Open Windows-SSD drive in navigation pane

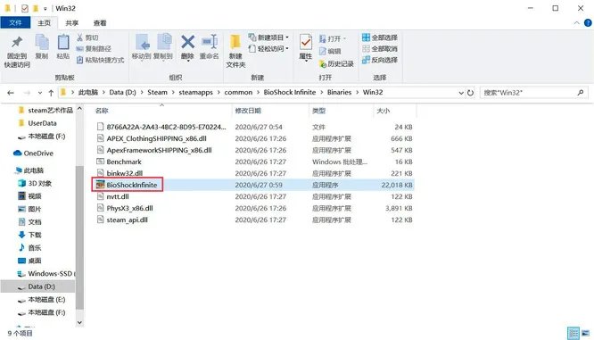46,274
